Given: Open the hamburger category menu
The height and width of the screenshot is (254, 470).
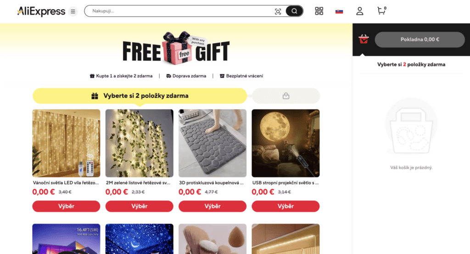Looking at the screenshot, I should 73,11.
